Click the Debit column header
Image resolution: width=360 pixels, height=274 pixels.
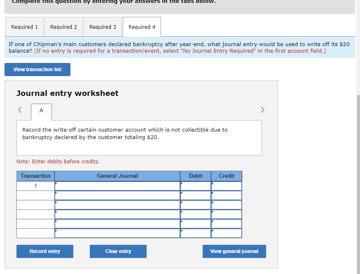click(x=196, y=176)
